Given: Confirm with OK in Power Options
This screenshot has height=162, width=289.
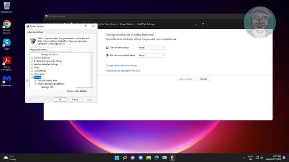Looking at the screenshot, I should pyautogui.click(x=60, y=99).
